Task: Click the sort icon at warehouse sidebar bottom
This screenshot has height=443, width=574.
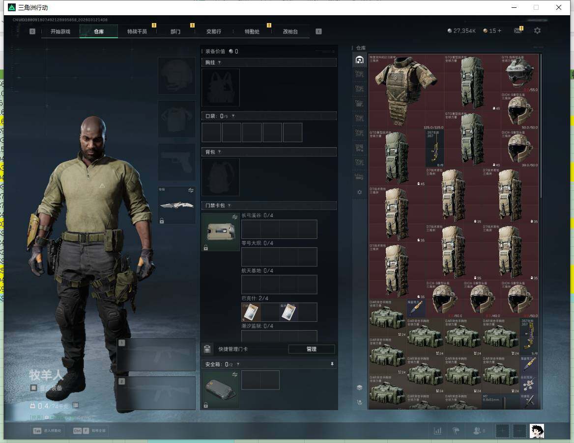Action: (359, 402)
